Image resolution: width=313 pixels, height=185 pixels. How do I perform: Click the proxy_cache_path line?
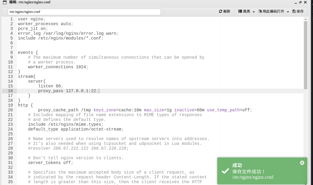click(145, 110)
